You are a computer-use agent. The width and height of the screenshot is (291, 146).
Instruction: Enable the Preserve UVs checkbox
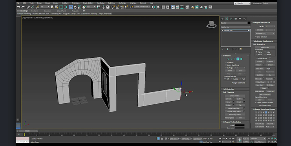pos(257,58)
